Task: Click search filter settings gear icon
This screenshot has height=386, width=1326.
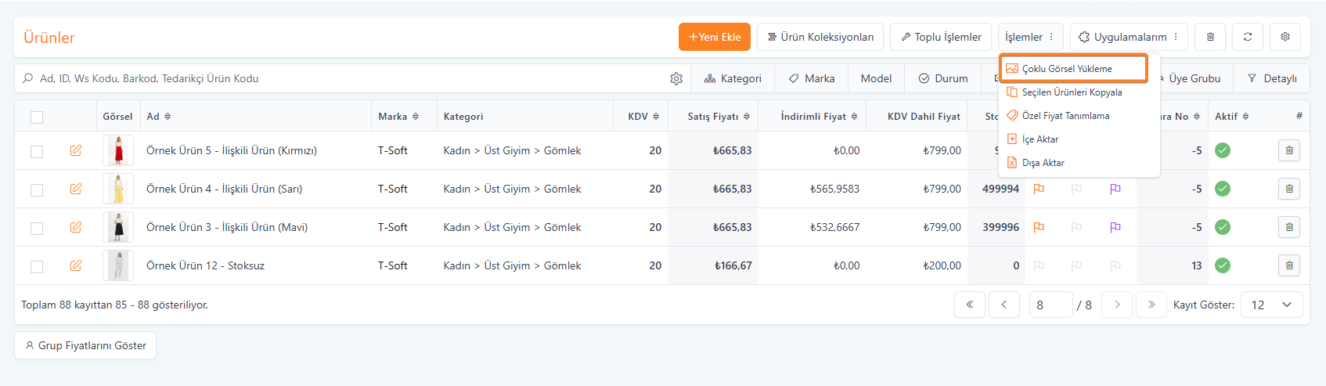Action: click(676, 78)
